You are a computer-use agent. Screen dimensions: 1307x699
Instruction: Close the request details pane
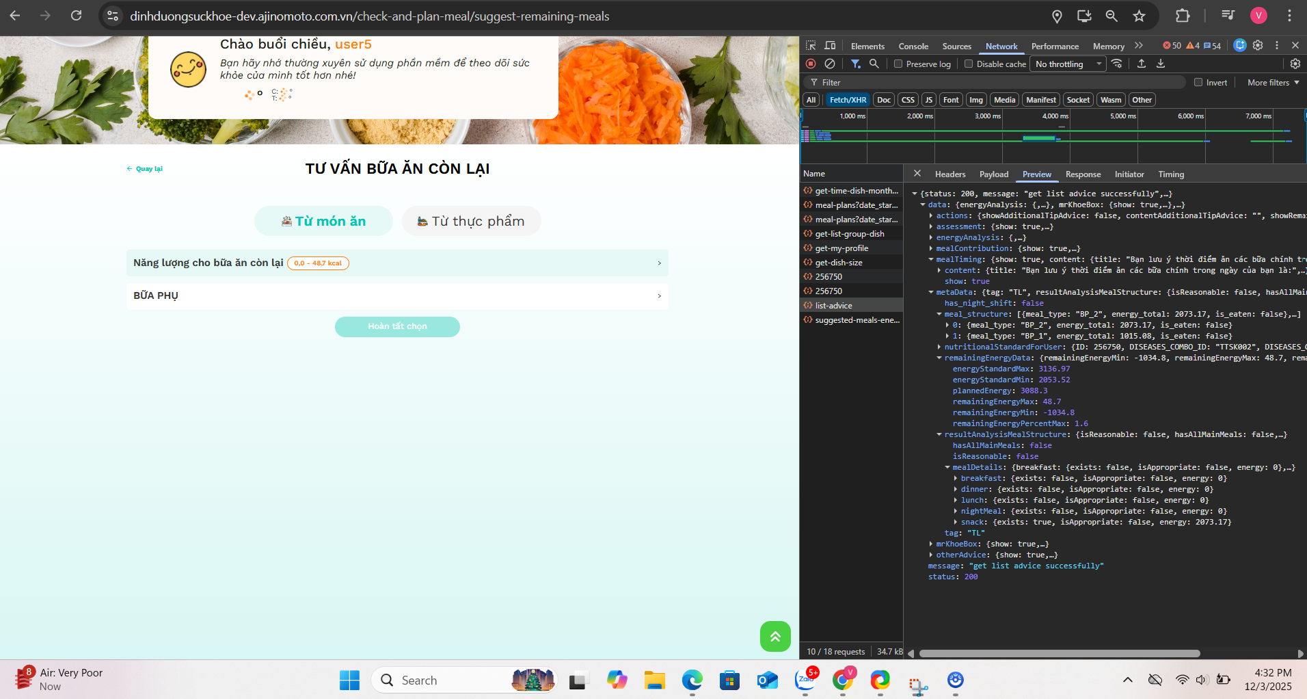pos(917,174)
